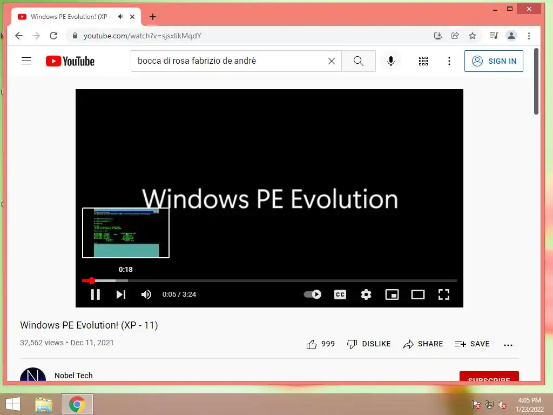This screenshot has height=415, width=553.
Task: Open more actions ellipsis below video
Action: tap(508, 345)
